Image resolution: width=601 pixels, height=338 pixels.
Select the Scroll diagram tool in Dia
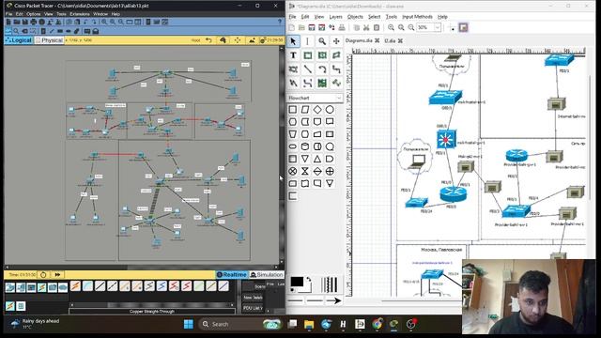click(x=336, y=41)
